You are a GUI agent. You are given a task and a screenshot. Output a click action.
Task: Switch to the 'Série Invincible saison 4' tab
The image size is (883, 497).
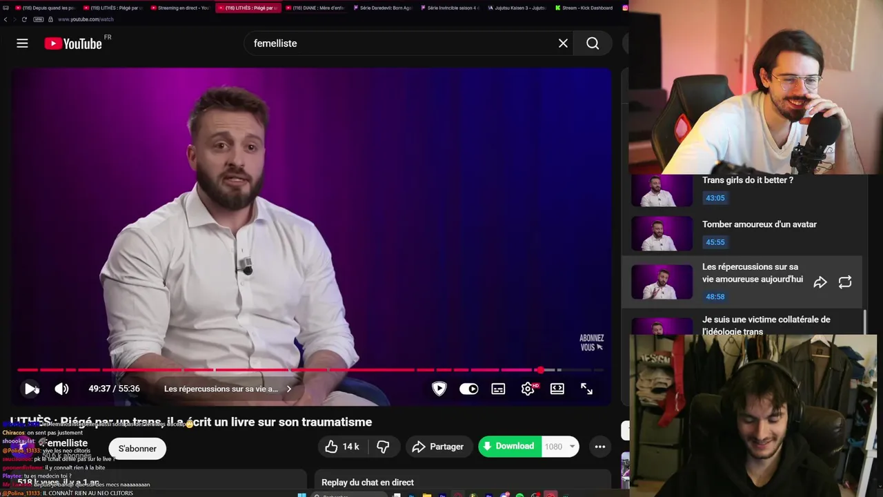coord(449,8)
